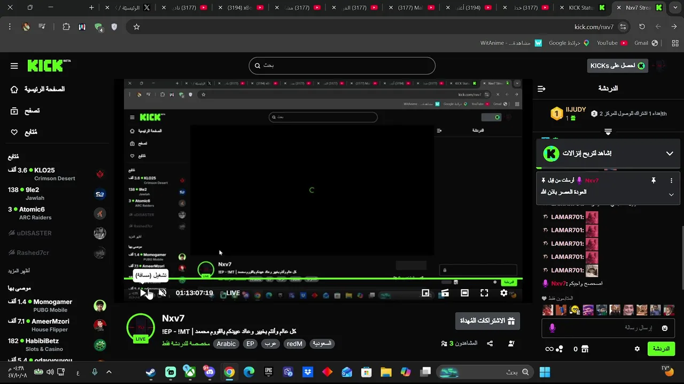Open the Kick shop icon
This screenshot has height=384, width=684.
pos(585,349)
